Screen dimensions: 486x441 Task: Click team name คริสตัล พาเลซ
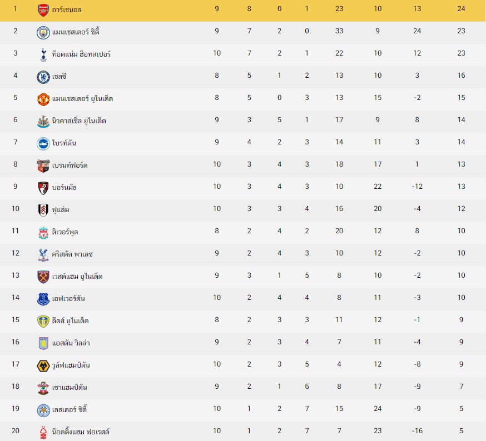pos(72,254)
